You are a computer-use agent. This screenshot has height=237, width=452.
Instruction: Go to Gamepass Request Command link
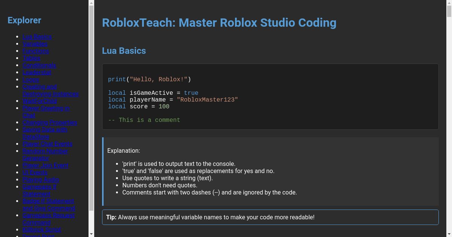tap(49, 219)
